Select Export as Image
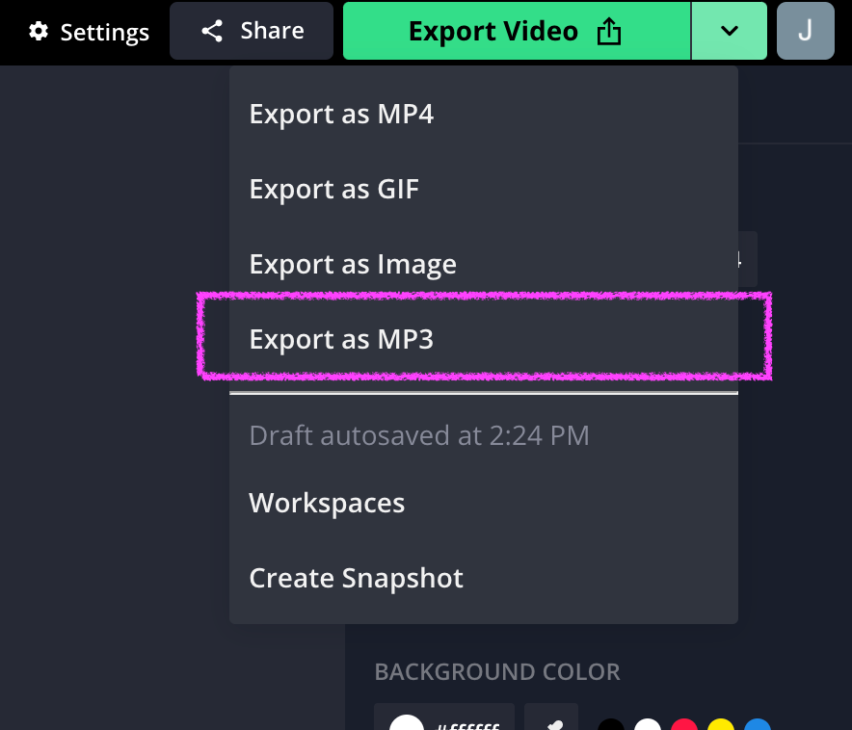This screenshot has height=730, width=852. (x=353, y=264)
